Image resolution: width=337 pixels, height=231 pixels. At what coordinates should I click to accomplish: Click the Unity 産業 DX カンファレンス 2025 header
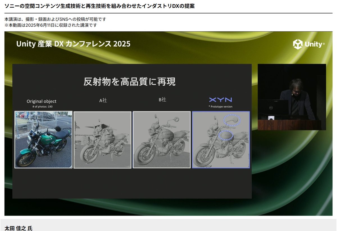74,44
